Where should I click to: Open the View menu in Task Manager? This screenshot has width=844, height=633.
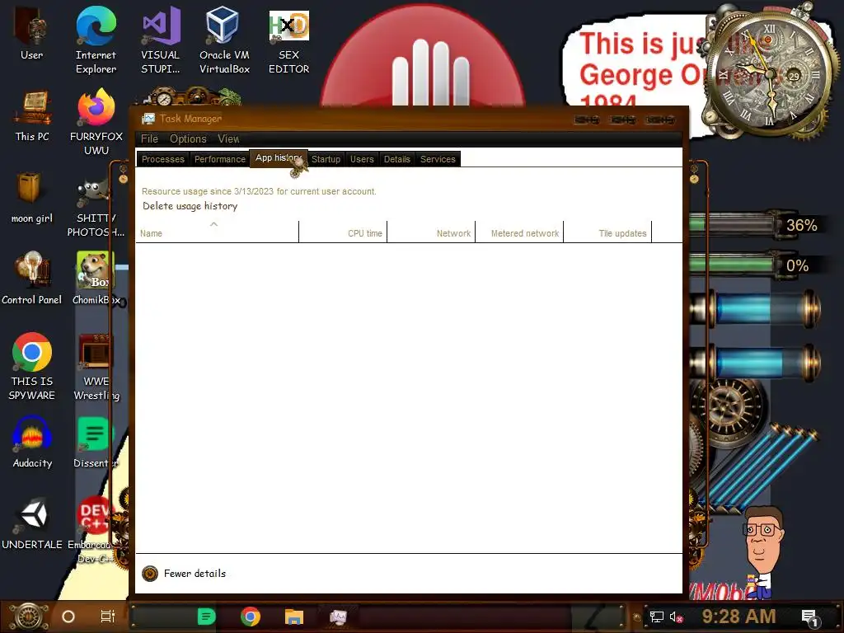pos(228,138)
